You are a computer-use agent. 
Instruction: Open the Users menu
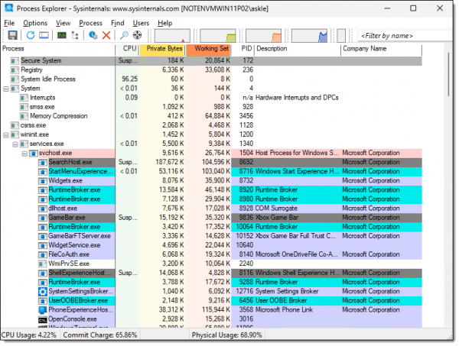141,23
